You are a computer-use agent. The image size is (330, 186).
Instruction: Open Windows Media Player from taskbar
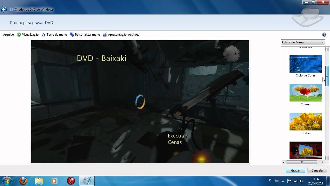click(54, 181)
